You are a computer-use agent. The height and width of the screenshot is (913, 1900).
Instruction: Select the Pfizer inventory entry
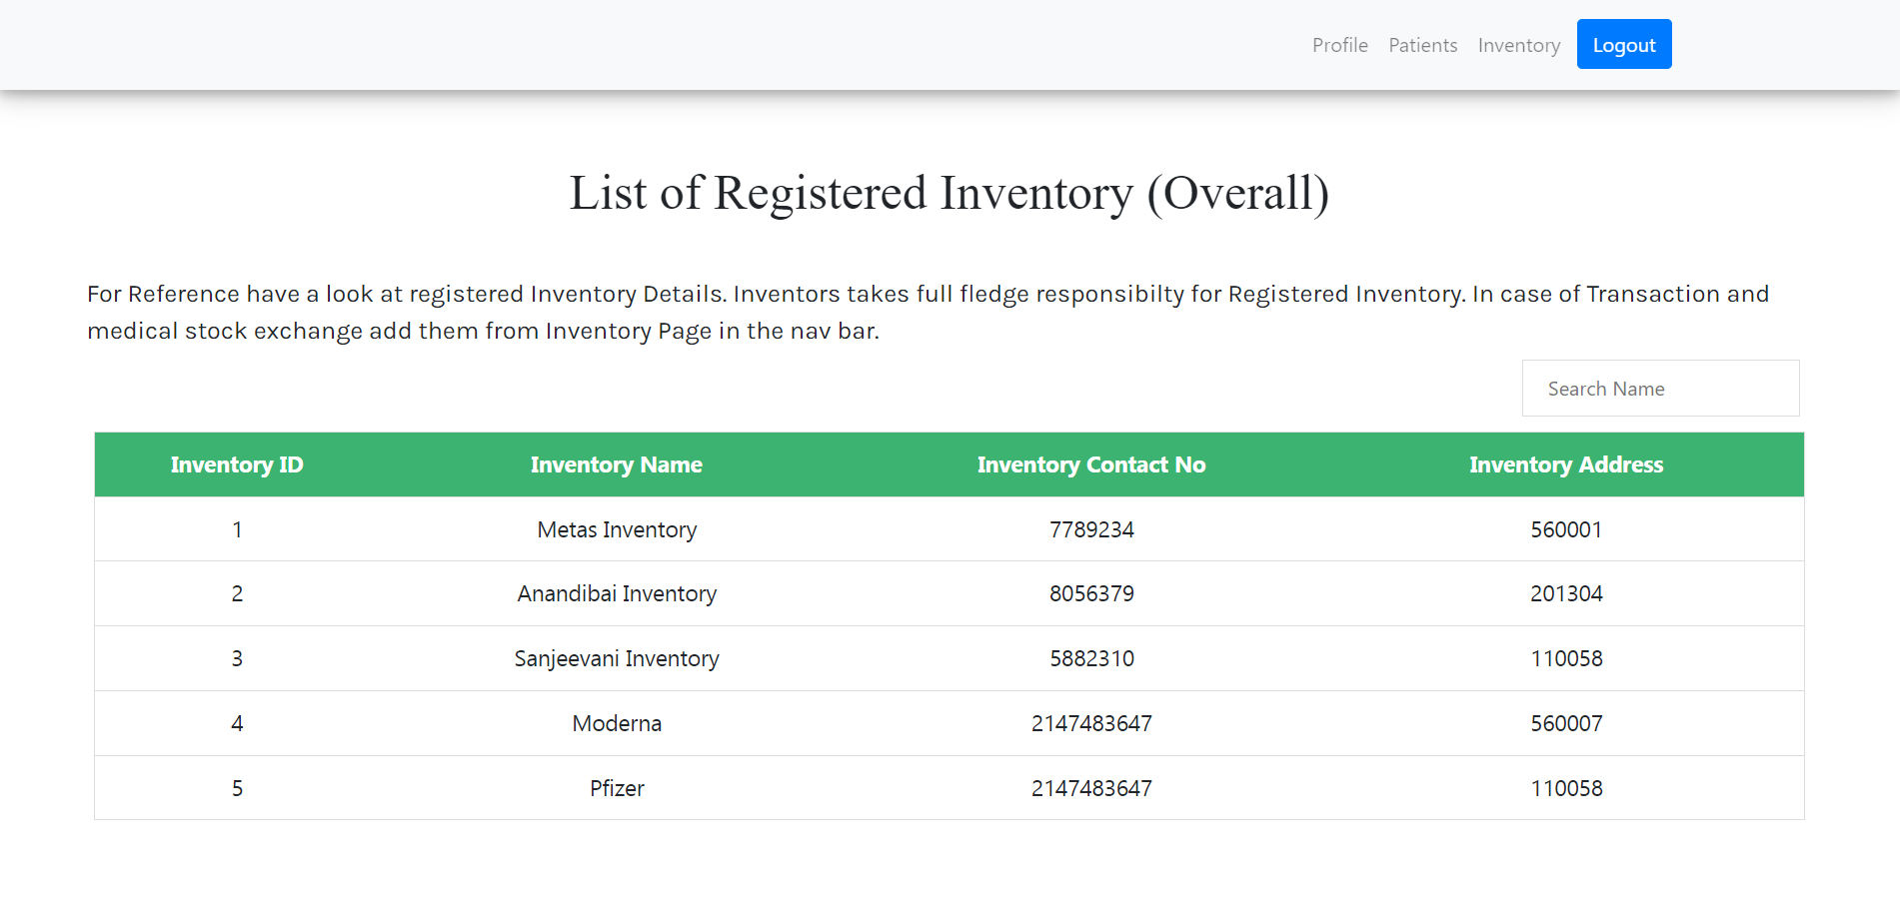coord(616,788)
